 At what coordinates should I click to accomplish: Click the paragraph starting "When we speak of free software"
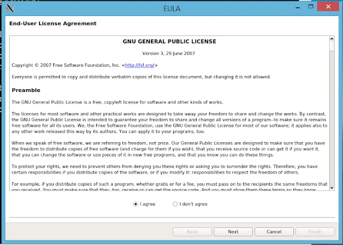168,149
